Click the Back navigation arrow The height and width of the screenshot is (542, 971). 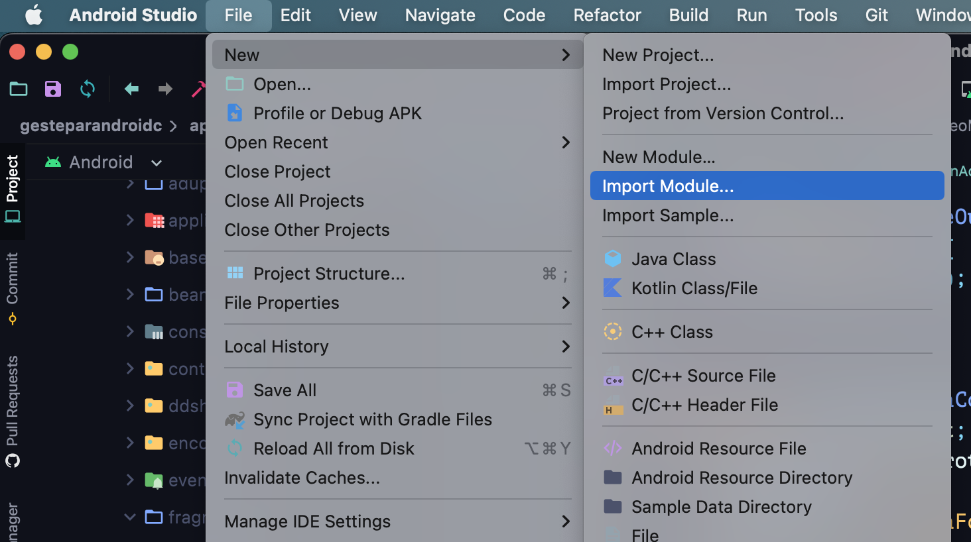(x=131, y=89)
